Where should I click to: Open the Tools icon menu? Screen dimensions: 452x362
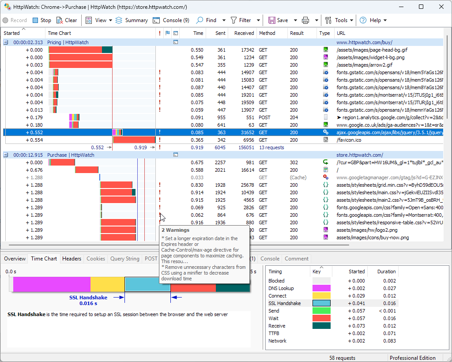click(x=328, y=20)
